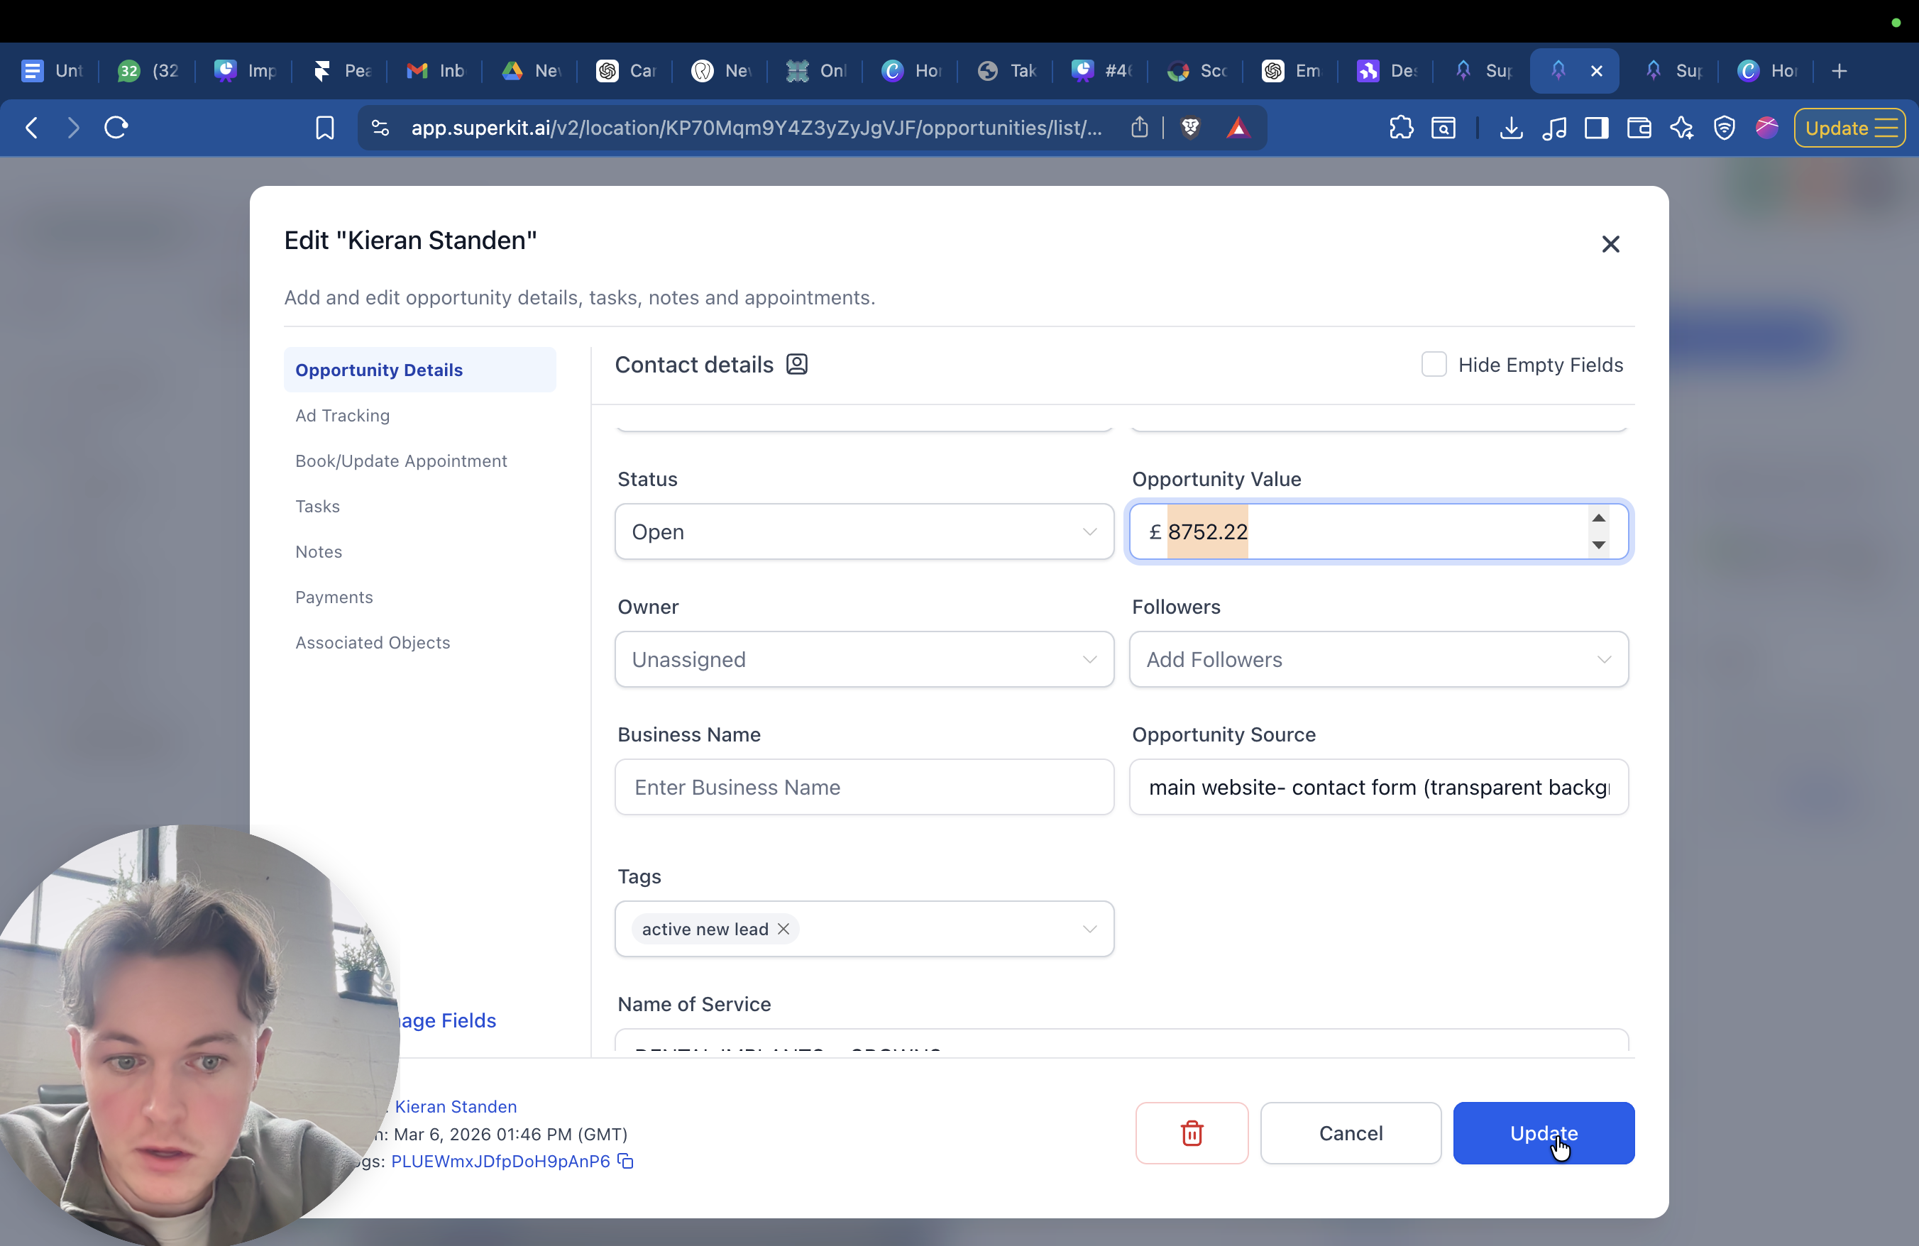
Task: Remove the "active new lead" tag
Action: (783, 928)
